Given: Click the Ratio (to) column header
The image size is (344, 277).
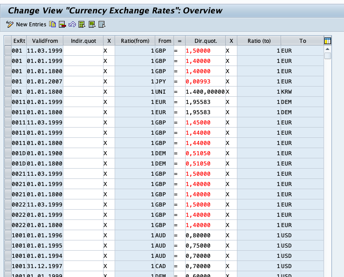Looking at the screenshot, I should (x=259, y=41).
